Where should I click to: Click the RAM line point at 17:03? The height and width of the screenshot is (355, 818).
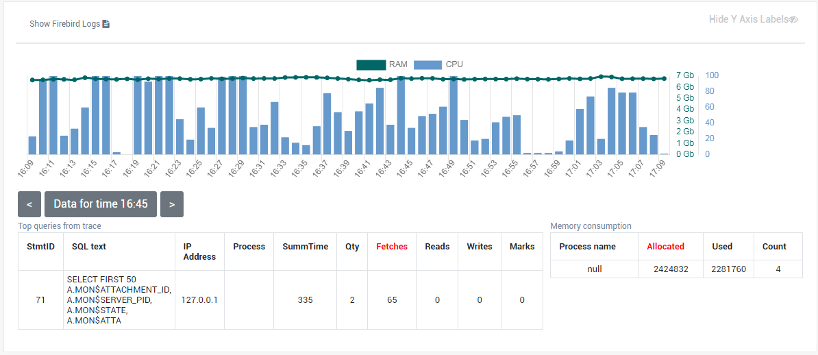coord(601,76)
